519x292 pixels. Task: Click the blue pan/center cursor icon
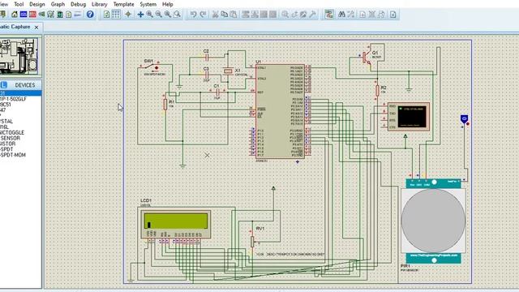click(x=140, y=15)
